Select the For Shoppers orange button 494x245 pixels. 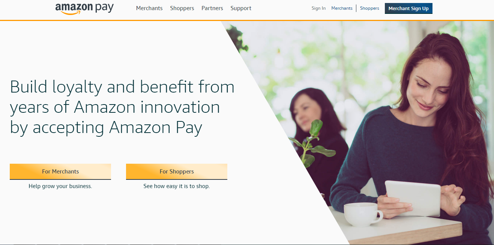tap(177, 172)
